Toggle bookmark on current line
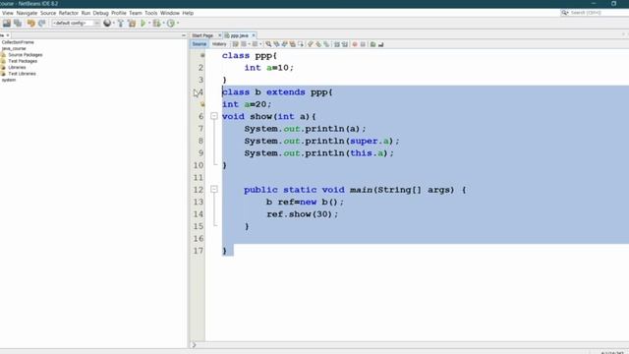This screenshot has height=354, width=629. (x=326, y=44)
